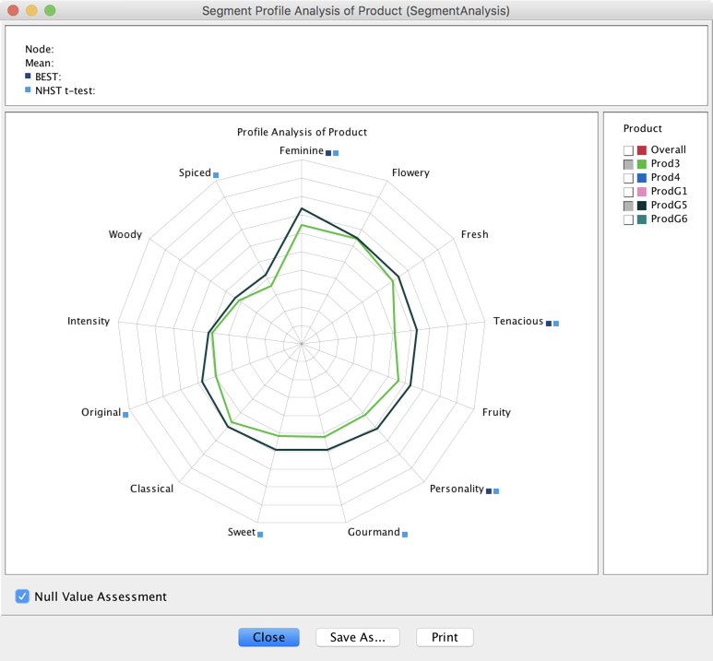Click the Fruity axis label on chart
This screenshot has height=661, width=713.
(x=496, y=412)
